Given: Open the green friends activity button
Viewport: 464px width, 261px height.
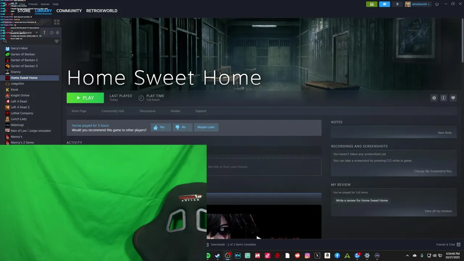Looking at the screenshot, I should pyautogui.click(x=372, y=4).
